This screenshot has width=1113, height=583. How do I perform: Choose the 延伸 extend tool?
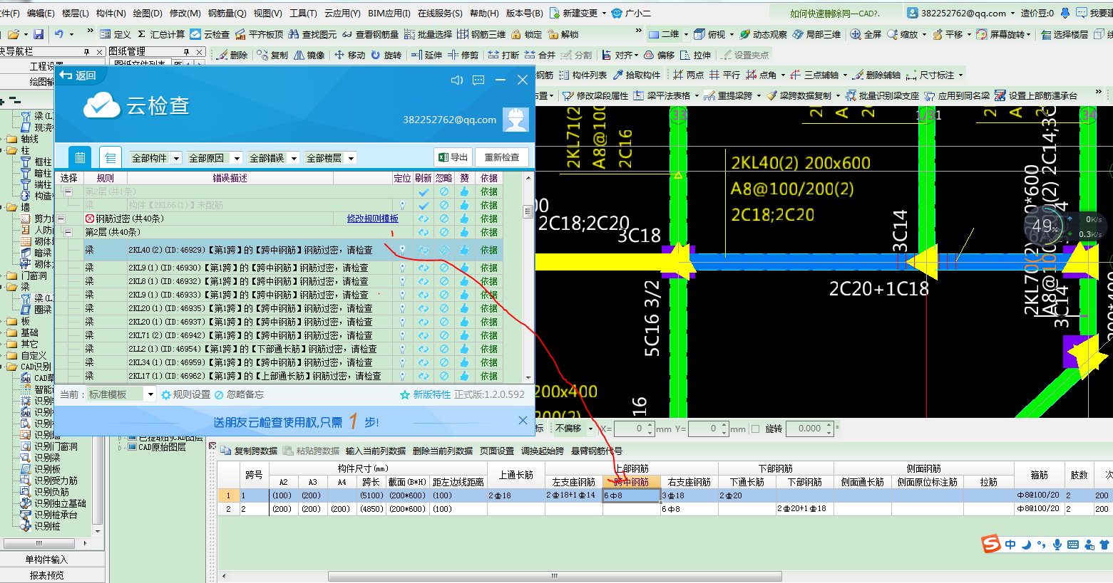tap(427, 55)
